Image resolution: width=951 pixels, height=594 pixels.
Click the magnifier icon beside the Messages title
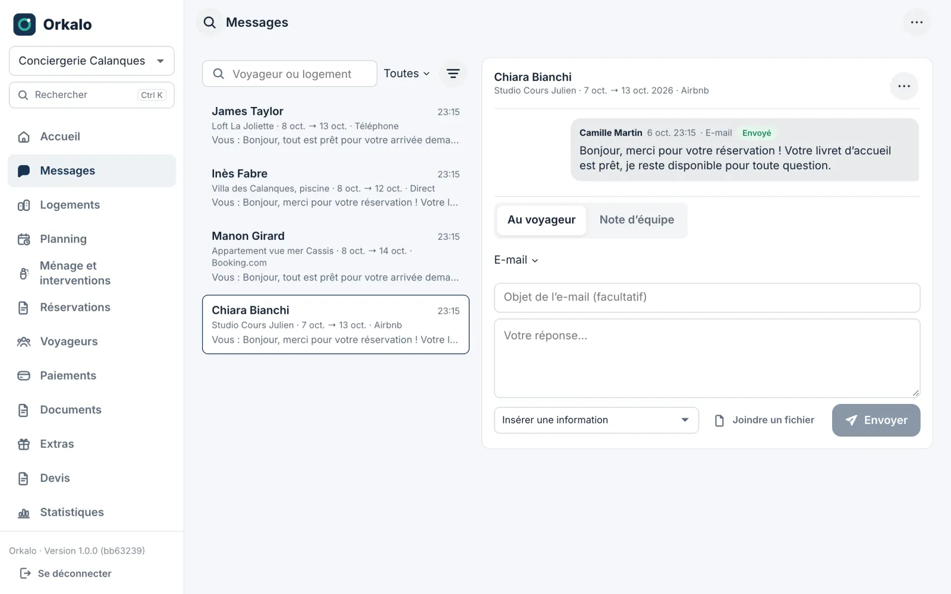pyautogui.click(x=209, y=23)
